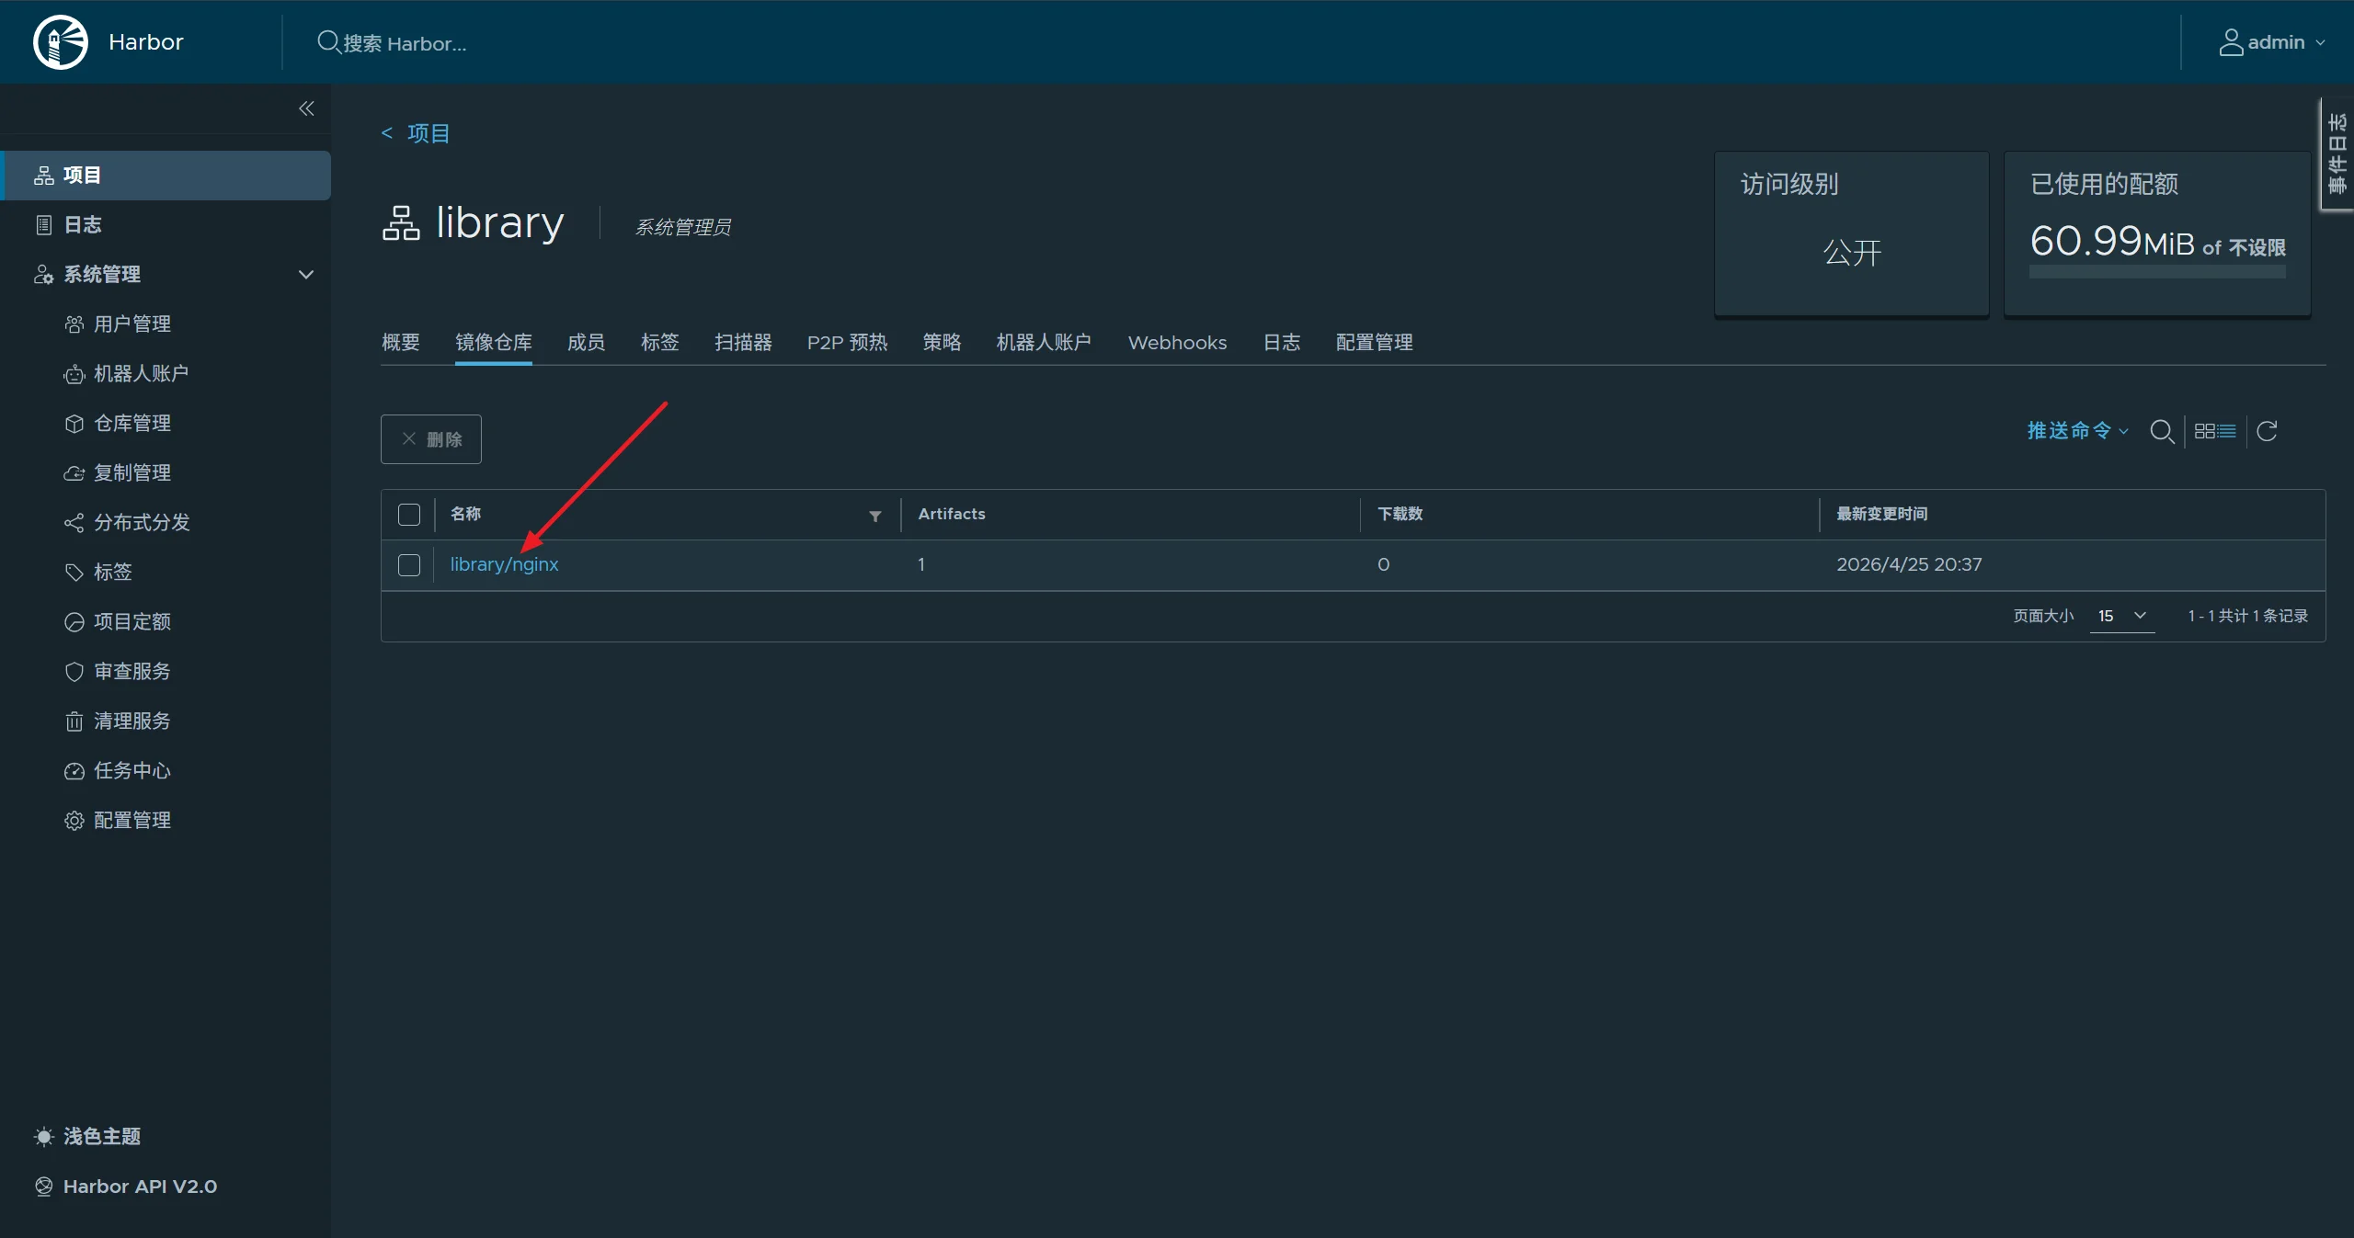The width and height of the screenshot is (2354, 1238).
Task: Open the 标签 project tab
Action: tap(660, 343)
